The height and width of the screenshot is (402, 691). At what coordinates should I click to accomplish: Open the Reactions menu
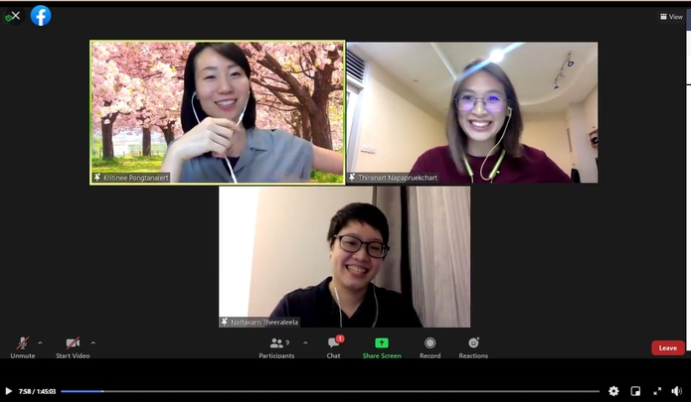(473, 343)
